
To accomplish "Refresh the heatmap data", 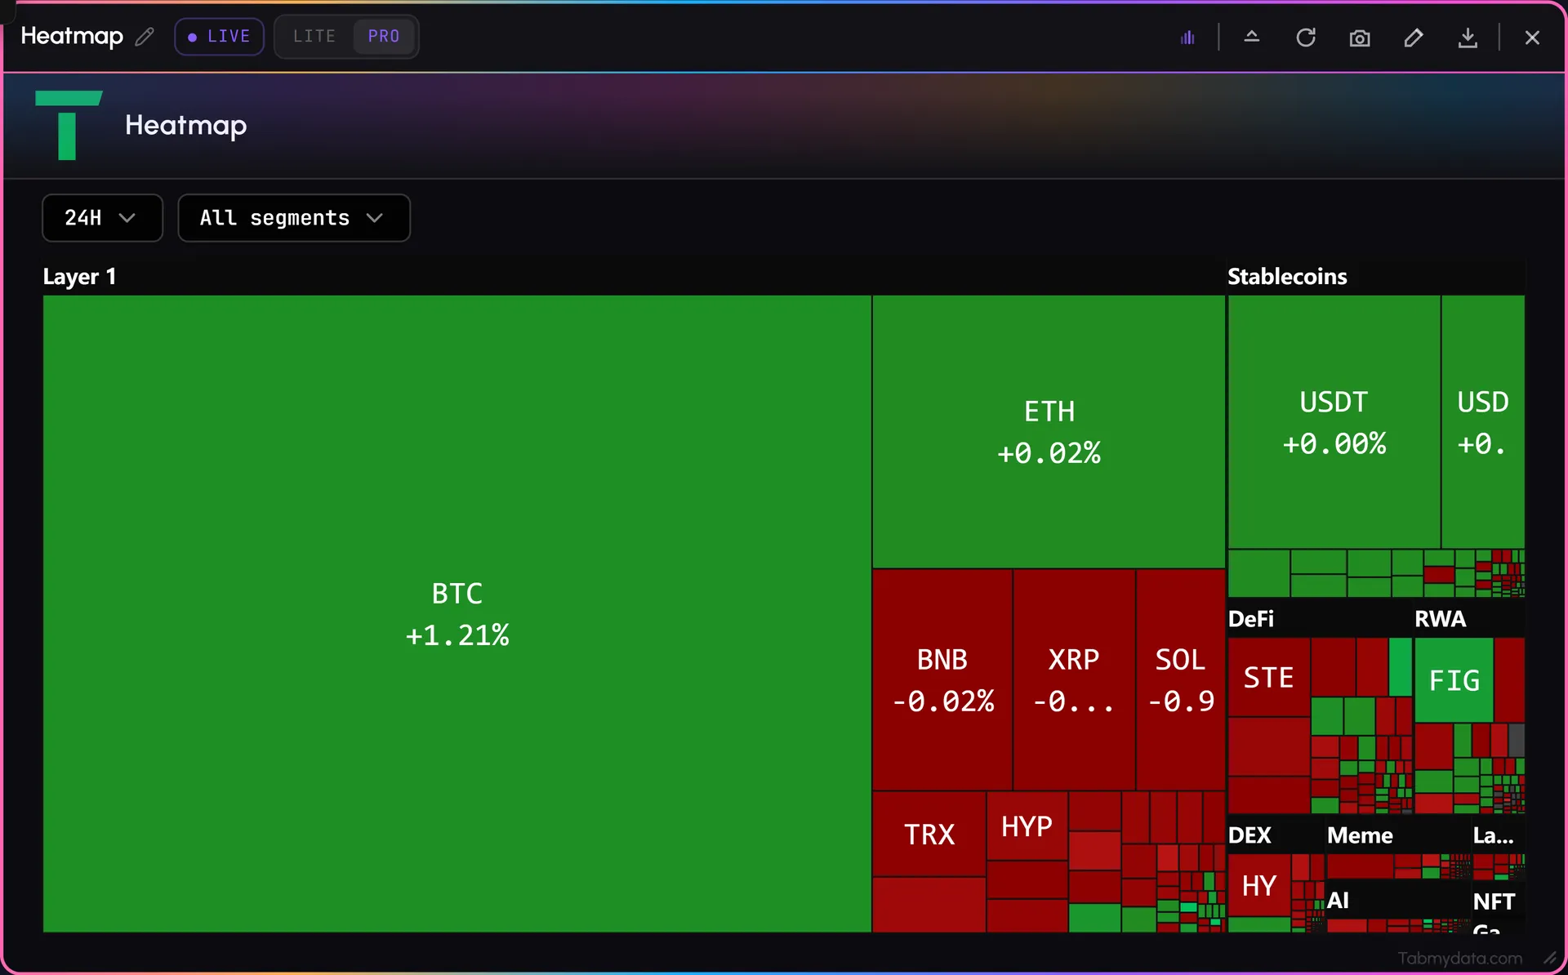I will [1306, 38].
